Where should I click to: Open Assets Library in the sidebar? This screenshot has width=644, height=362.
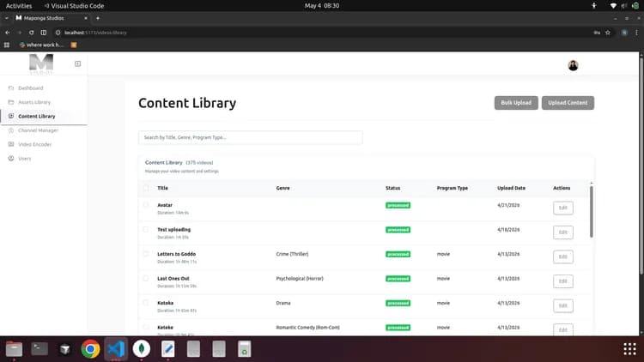coord(34,102)
